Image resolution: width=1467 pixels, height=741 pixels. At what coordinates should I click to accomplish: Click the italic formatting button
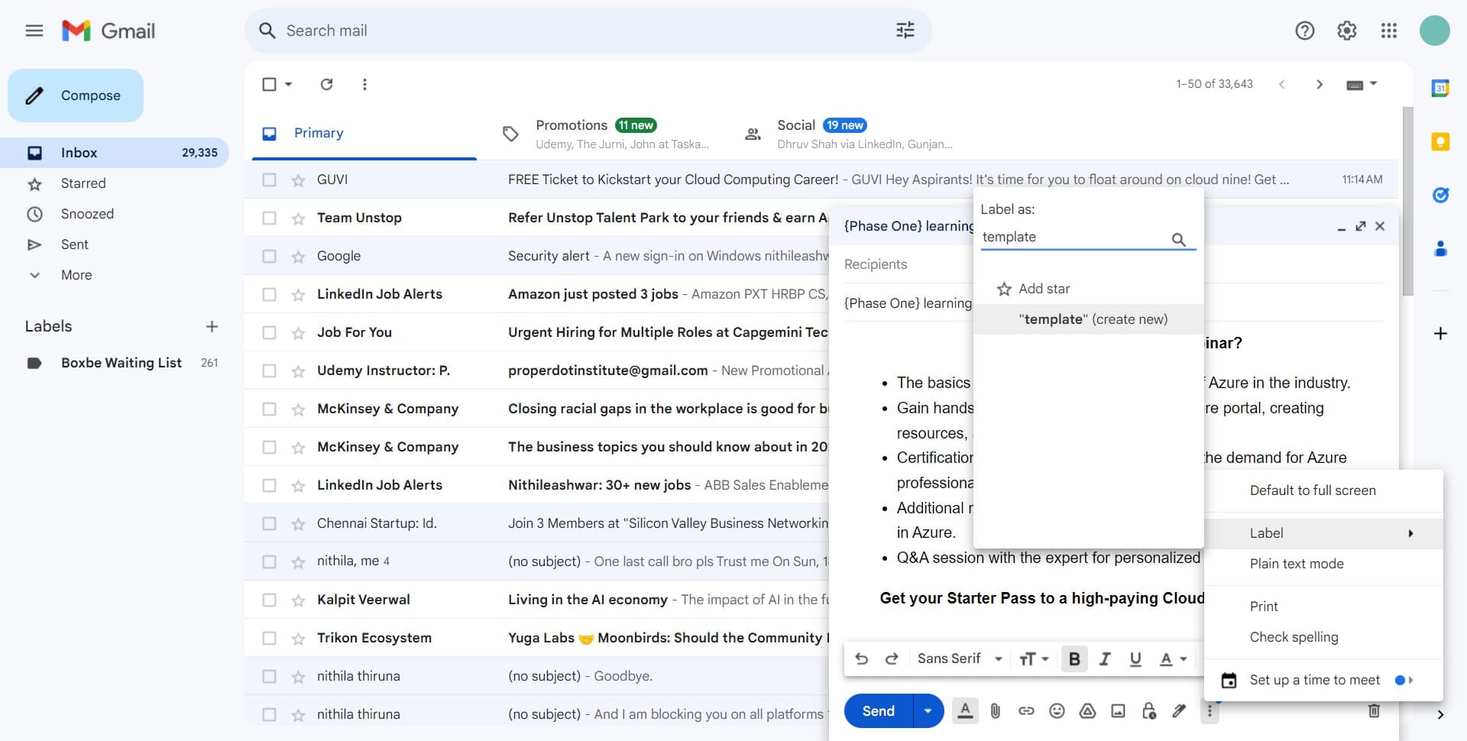[x=1104, y=658]
